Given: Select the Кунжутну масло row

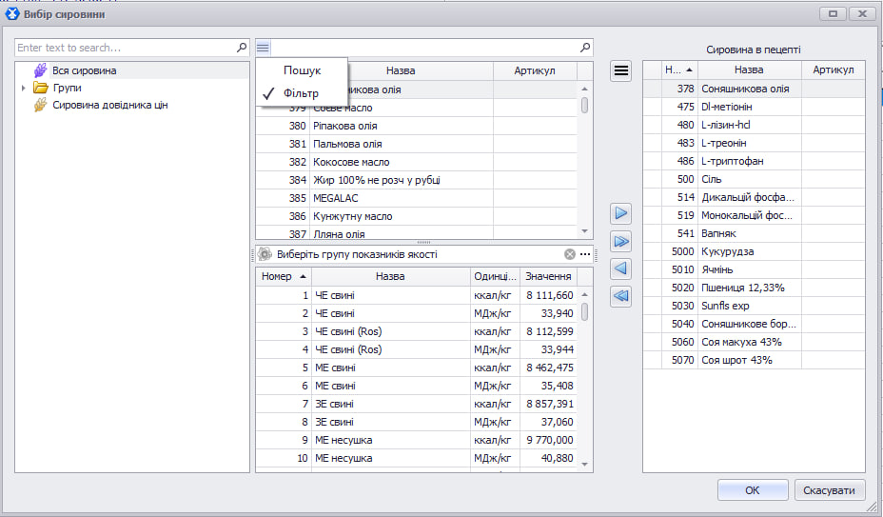Looking at the screenshot, I should coord(417,216).
